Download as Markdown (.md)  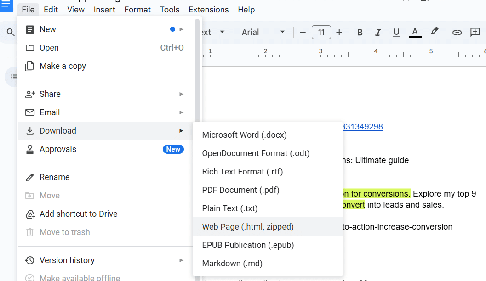click(x=268, y=264)
